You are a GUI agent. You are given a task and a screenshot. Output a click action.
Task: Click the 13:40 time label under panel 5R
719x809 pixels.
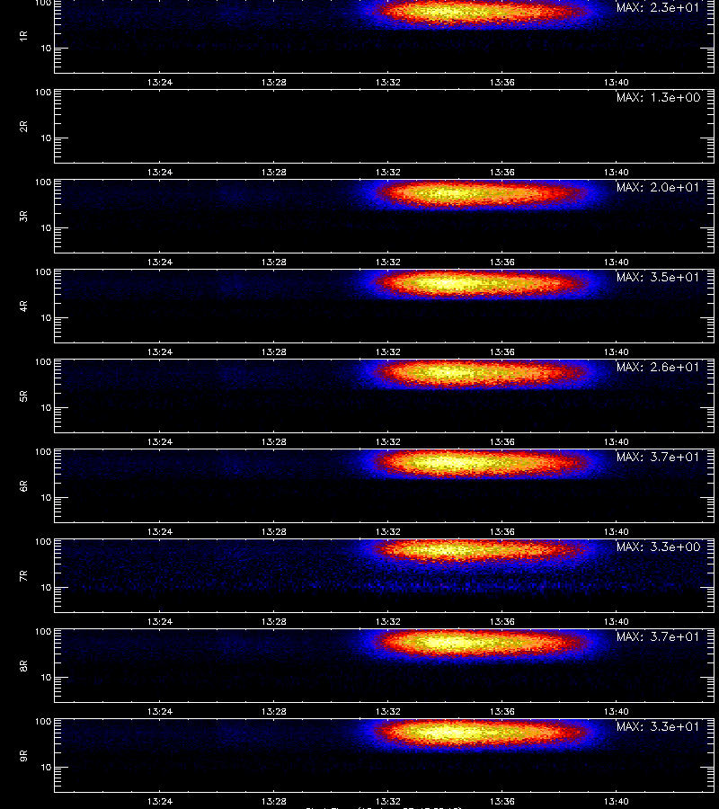(616, 441)
